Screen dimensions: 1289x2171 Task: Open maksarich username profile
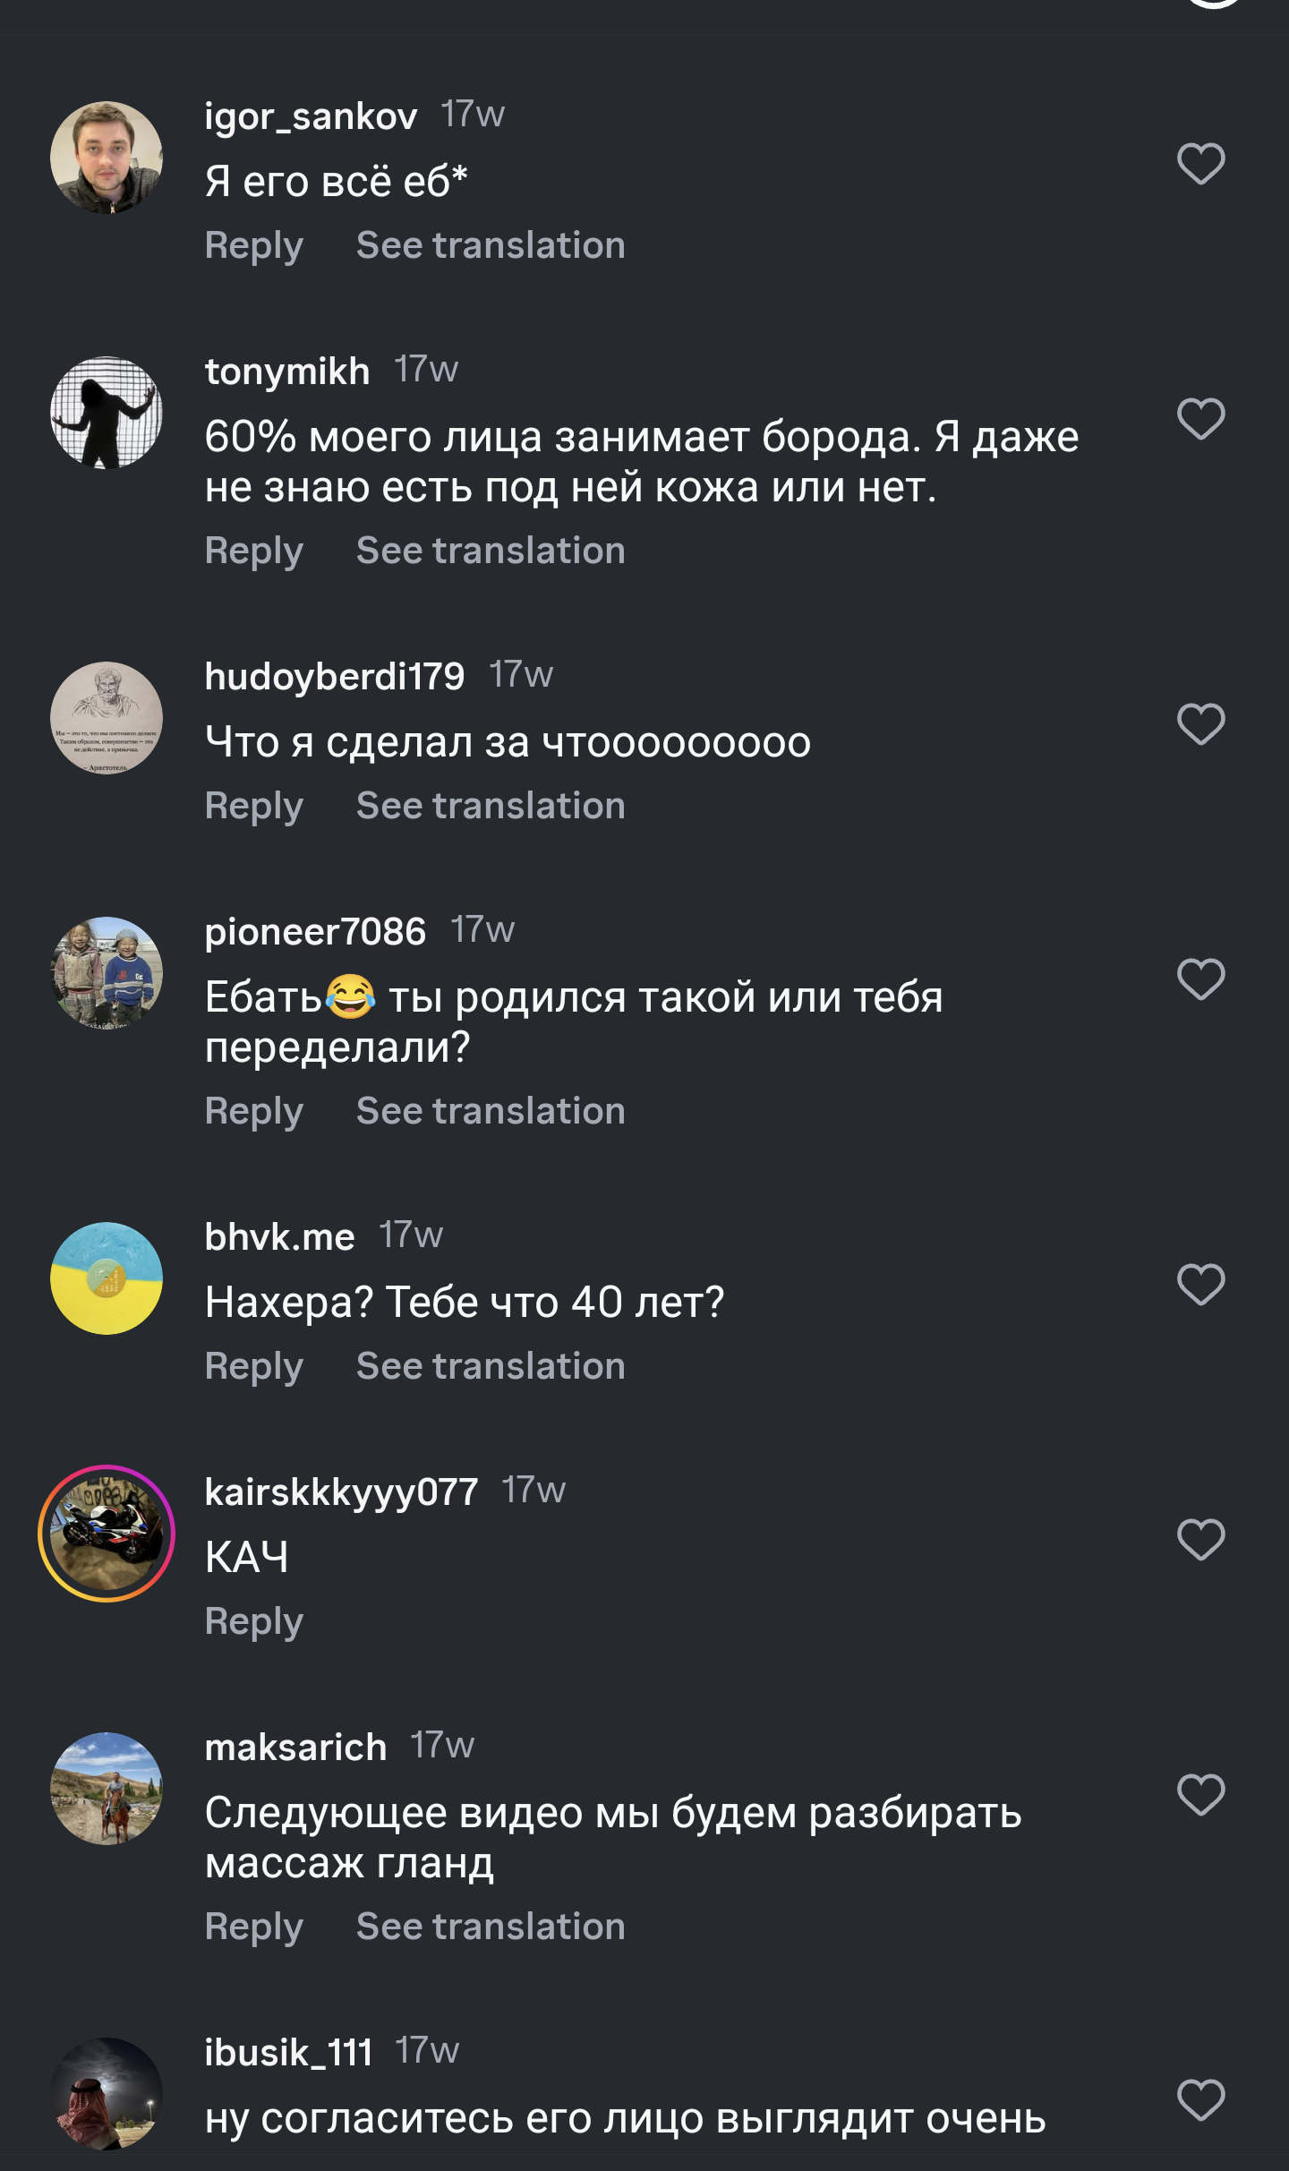point(295,1748)
